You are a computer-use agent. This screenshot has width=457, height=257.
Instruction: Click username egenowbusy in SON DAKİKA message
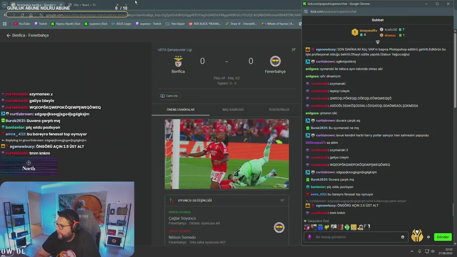point(326,49)
